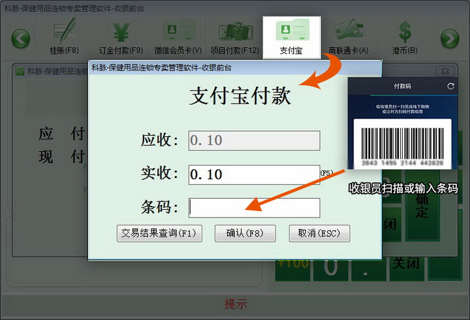Click the 实收 amount field
The height and width of the screenshot is (320, 470).
(254, 175)
